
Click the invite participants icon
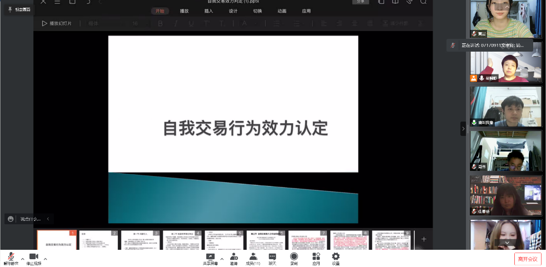pos(234,258)
